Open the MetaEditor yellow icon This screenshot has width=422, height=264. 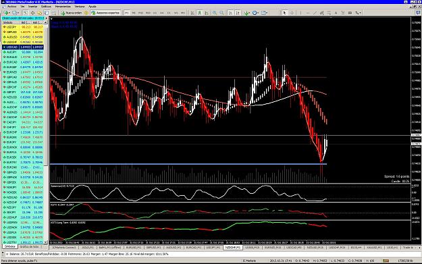click(86, 13)
